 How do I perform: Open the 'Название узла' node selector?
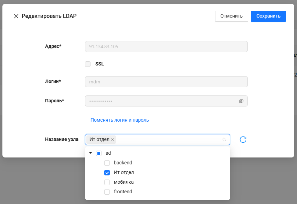pos(169,140)
